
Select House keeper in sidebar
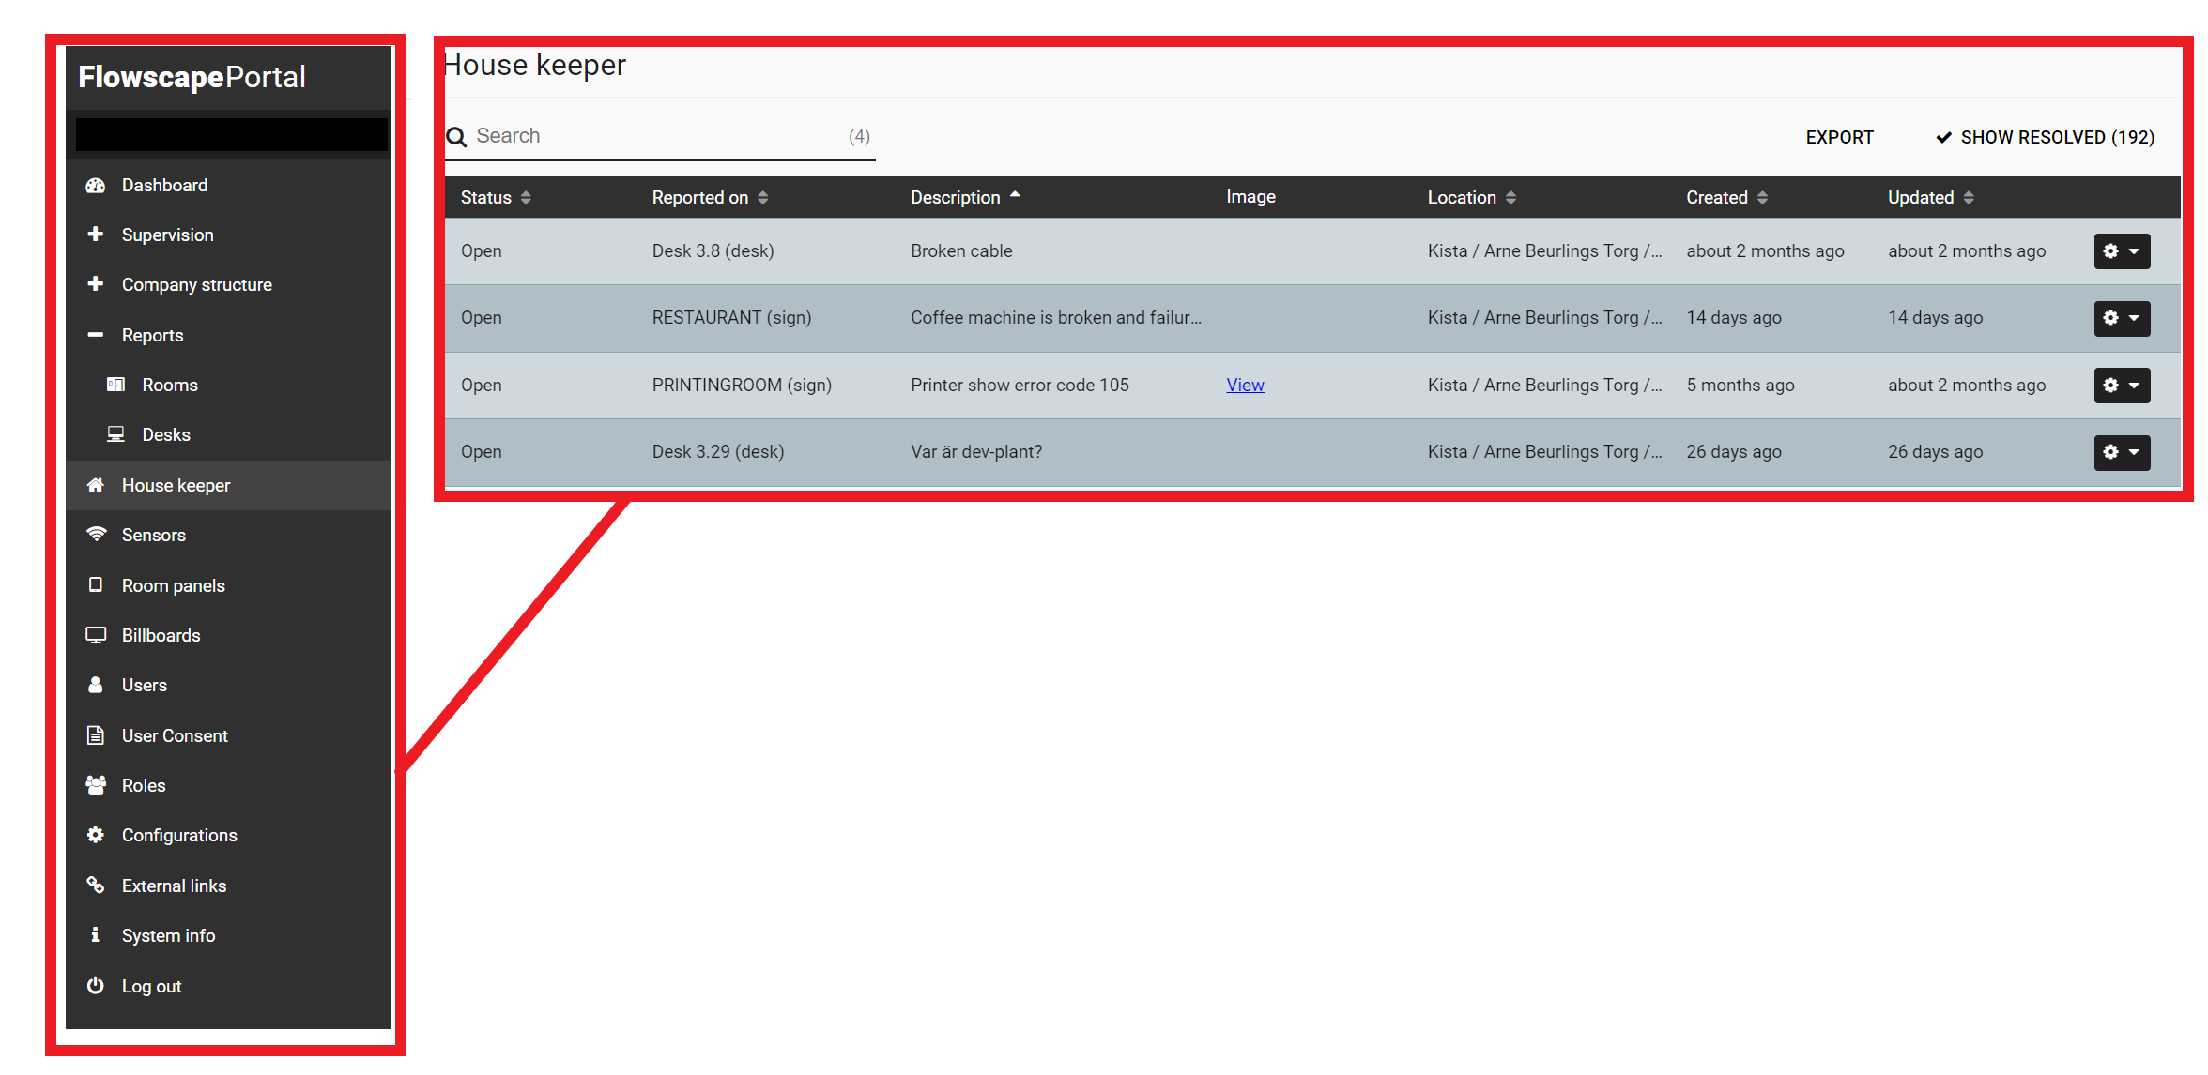(176, 486)
